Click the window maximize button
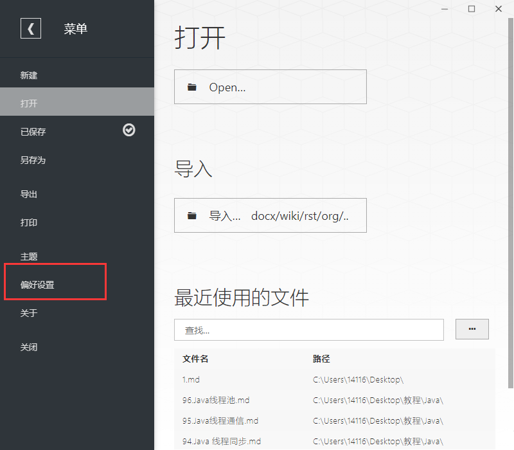This screenshot has height=450, width=514. (x=471, y=9)
